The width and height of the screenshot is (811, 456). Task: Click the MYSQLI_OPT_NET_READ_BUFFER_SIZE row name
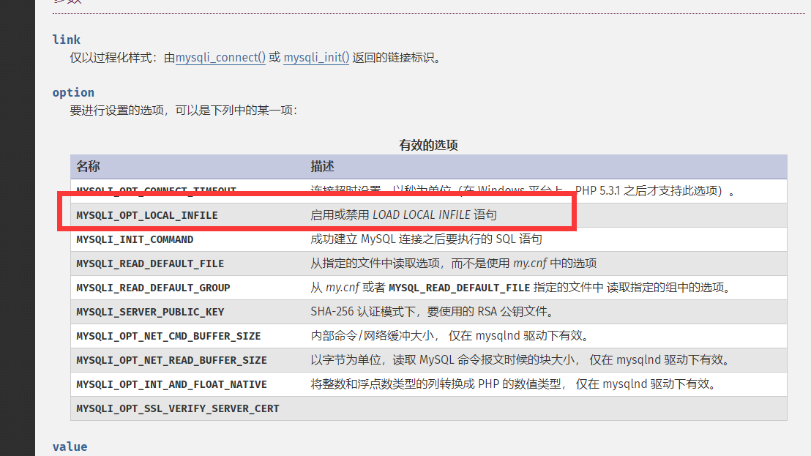pos(171,360)
